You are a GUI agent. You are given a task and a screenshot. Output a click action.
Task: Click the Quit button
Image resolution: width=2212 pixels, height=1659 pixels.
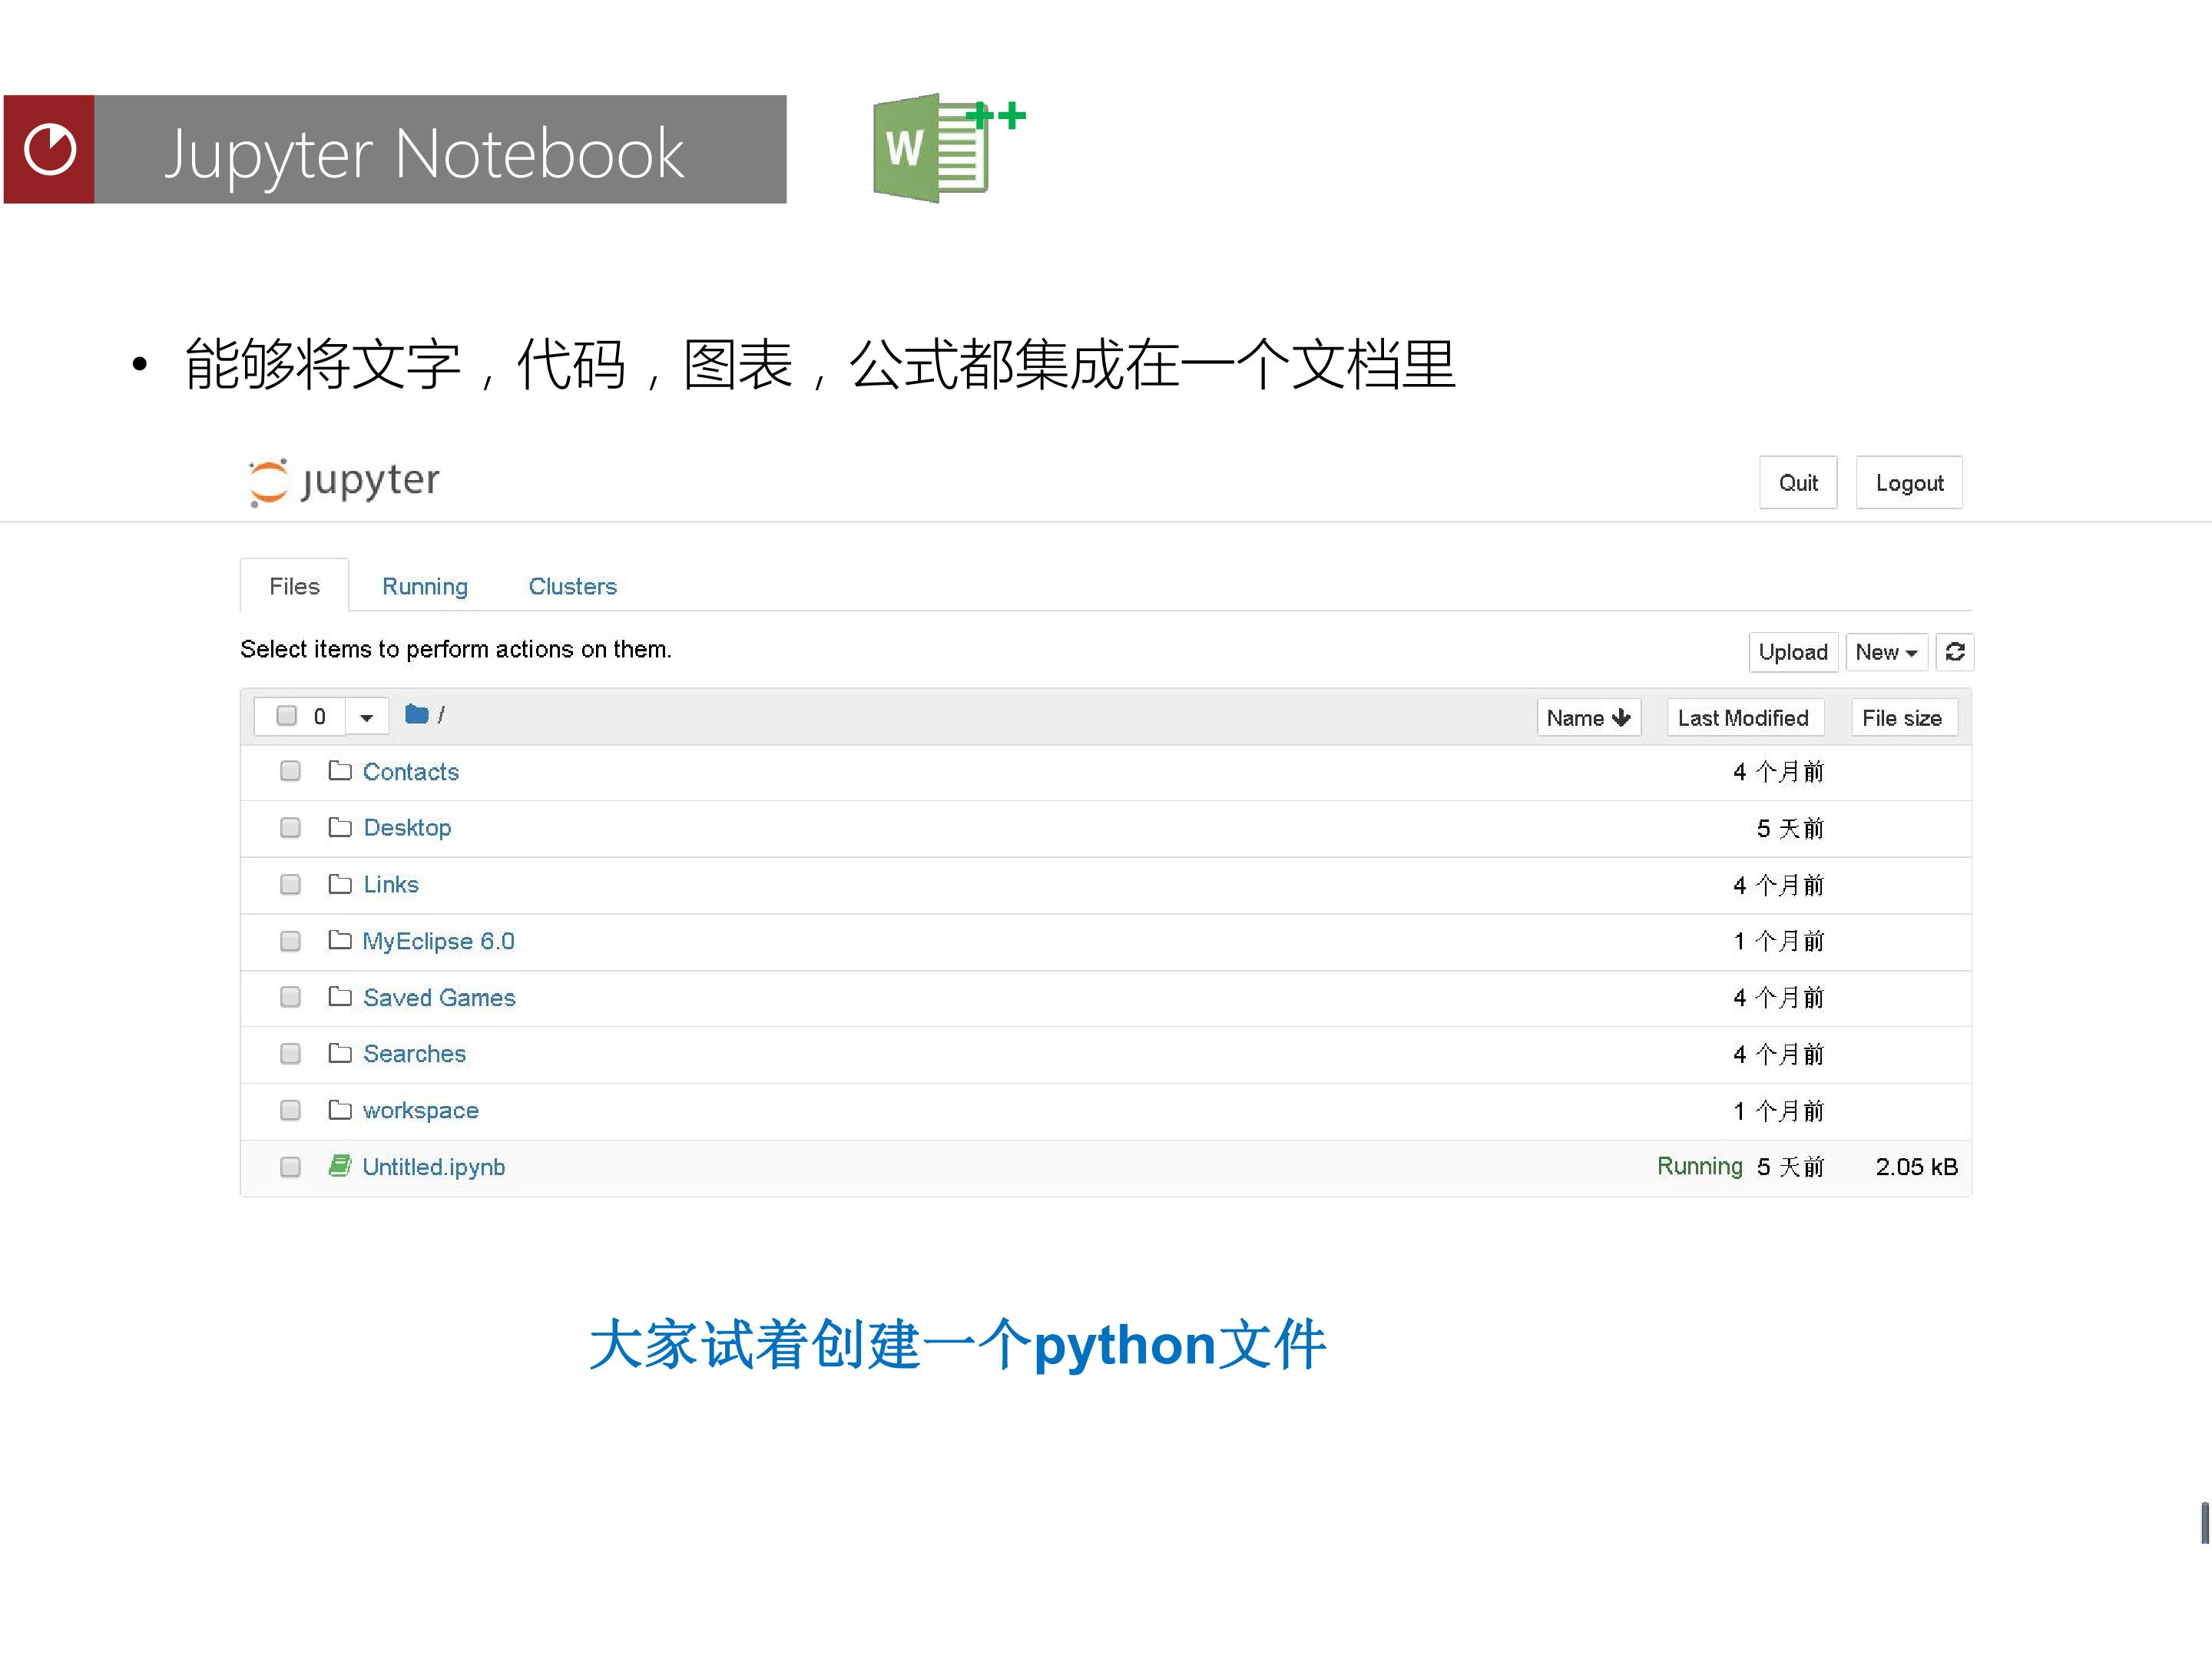(1798, 483)
